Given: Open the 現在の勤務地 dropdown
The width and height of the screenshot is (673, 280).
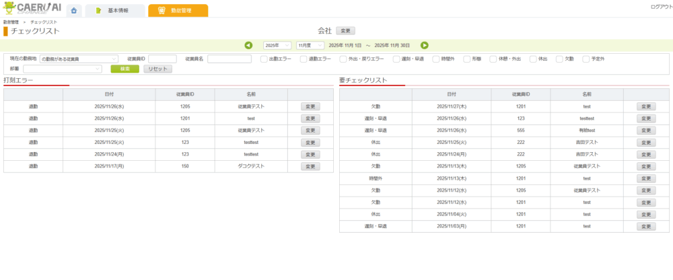Looking at the screenshot, I should 79,59.
